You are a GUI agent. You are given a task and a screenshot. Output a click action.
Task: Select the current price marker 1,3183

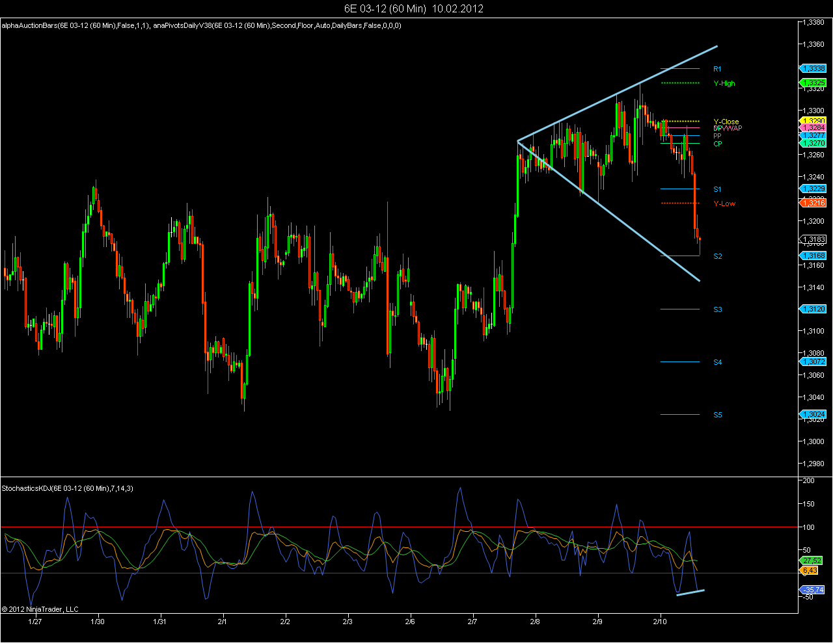coord(813,239)
